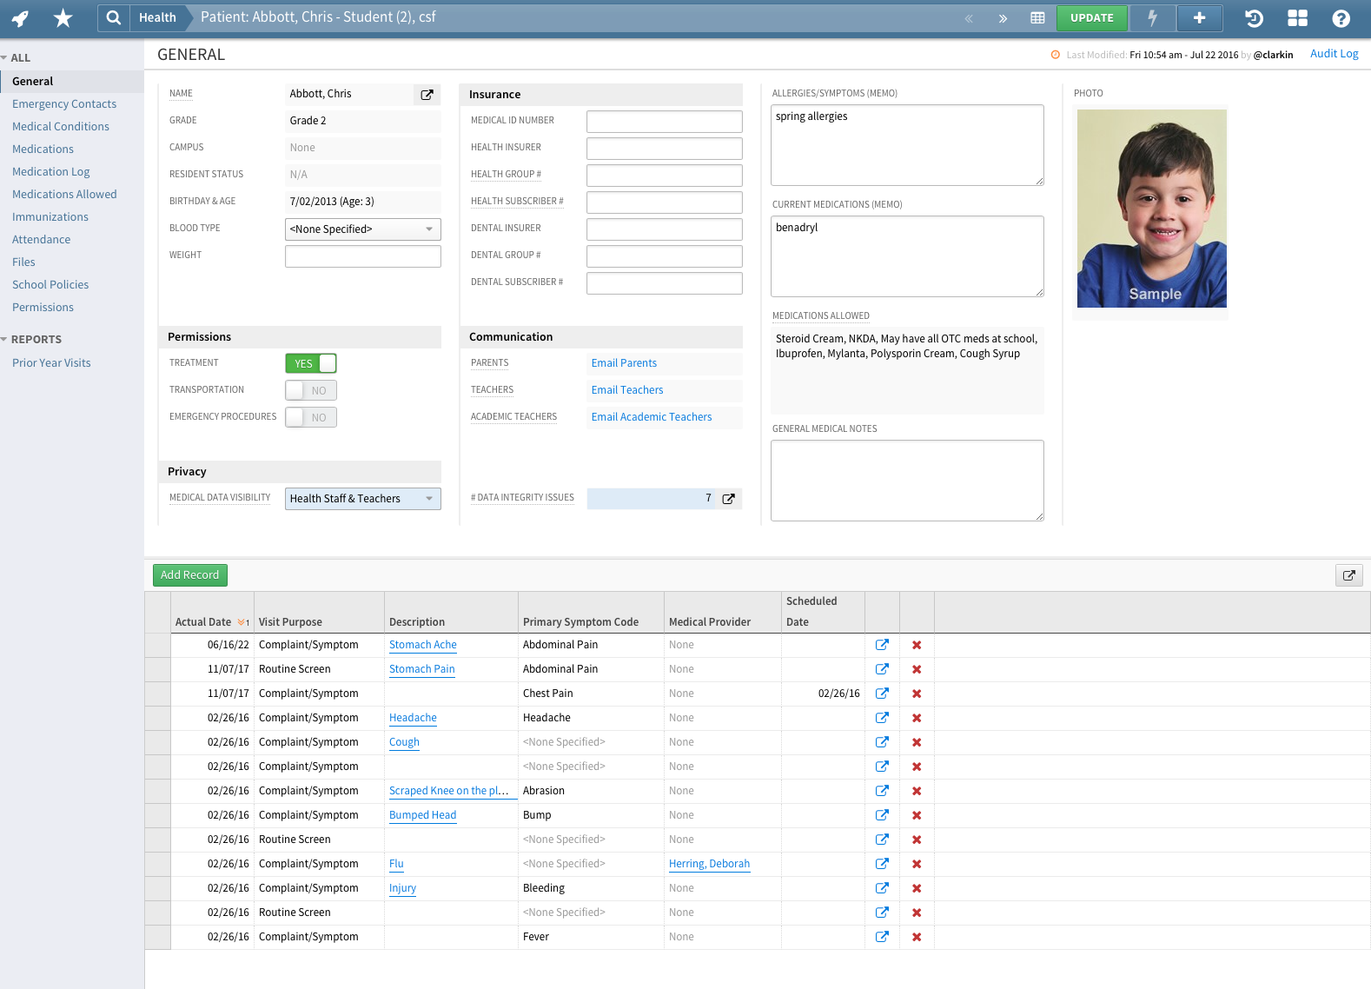
Task: Click the rocket icon in top bar
Action: click(21, 18)
